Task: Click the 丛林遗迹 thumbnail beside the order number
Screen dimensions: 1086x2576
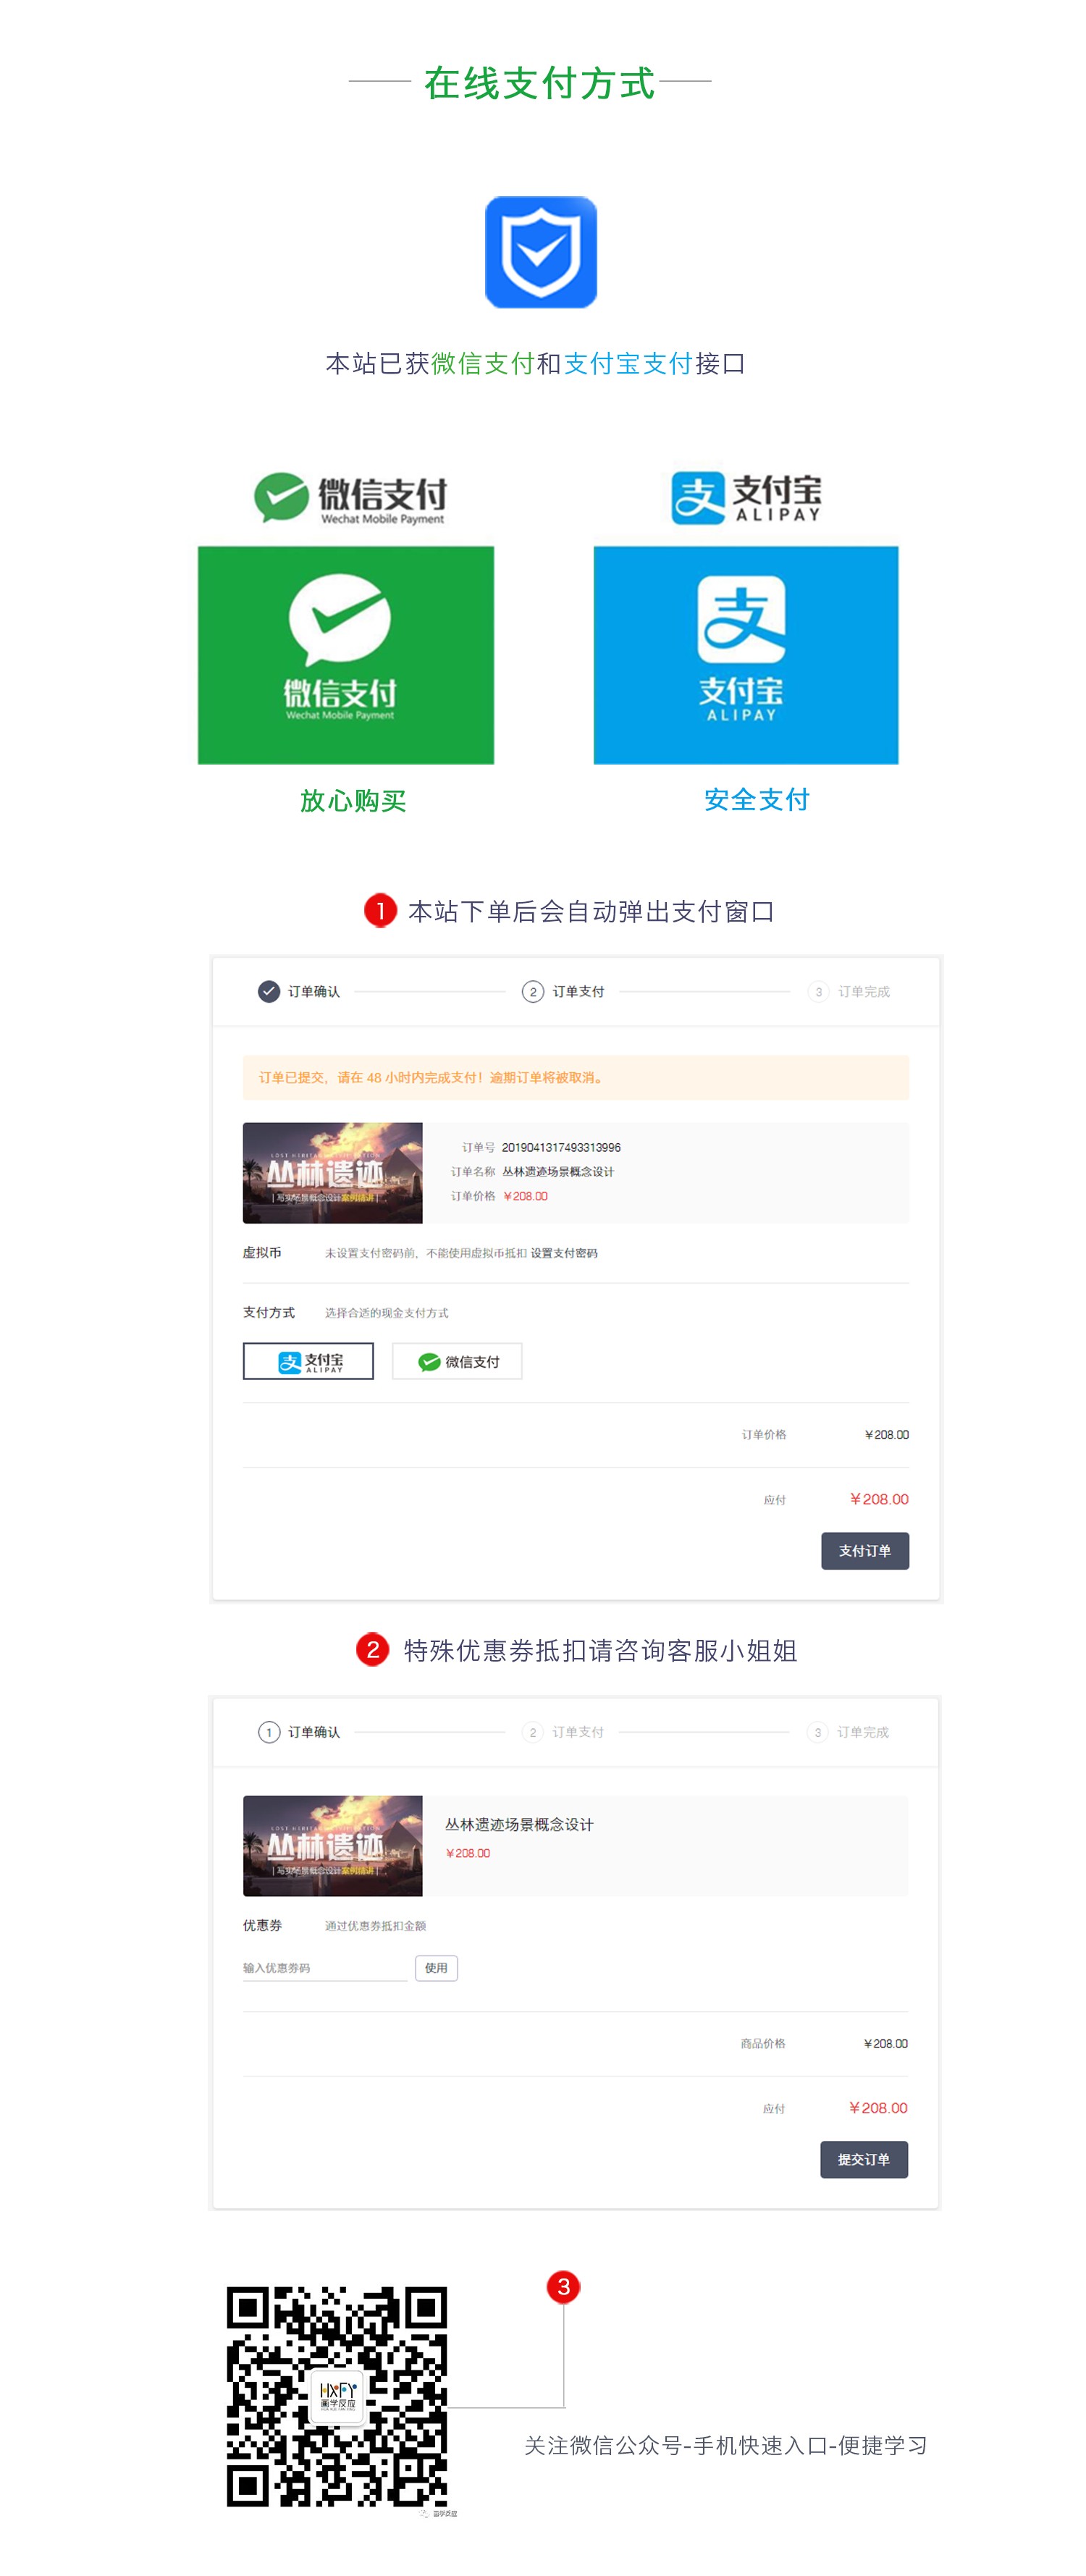Action: (333, 1172)
